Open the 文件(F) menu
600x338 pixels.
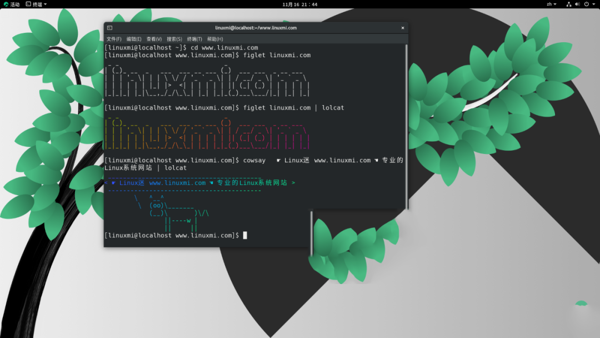(114, 39)
